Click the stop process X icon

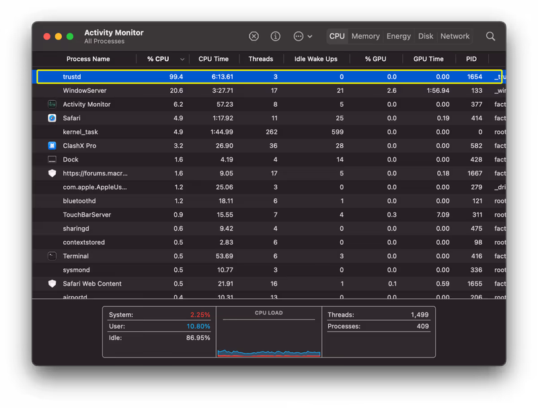254,36
